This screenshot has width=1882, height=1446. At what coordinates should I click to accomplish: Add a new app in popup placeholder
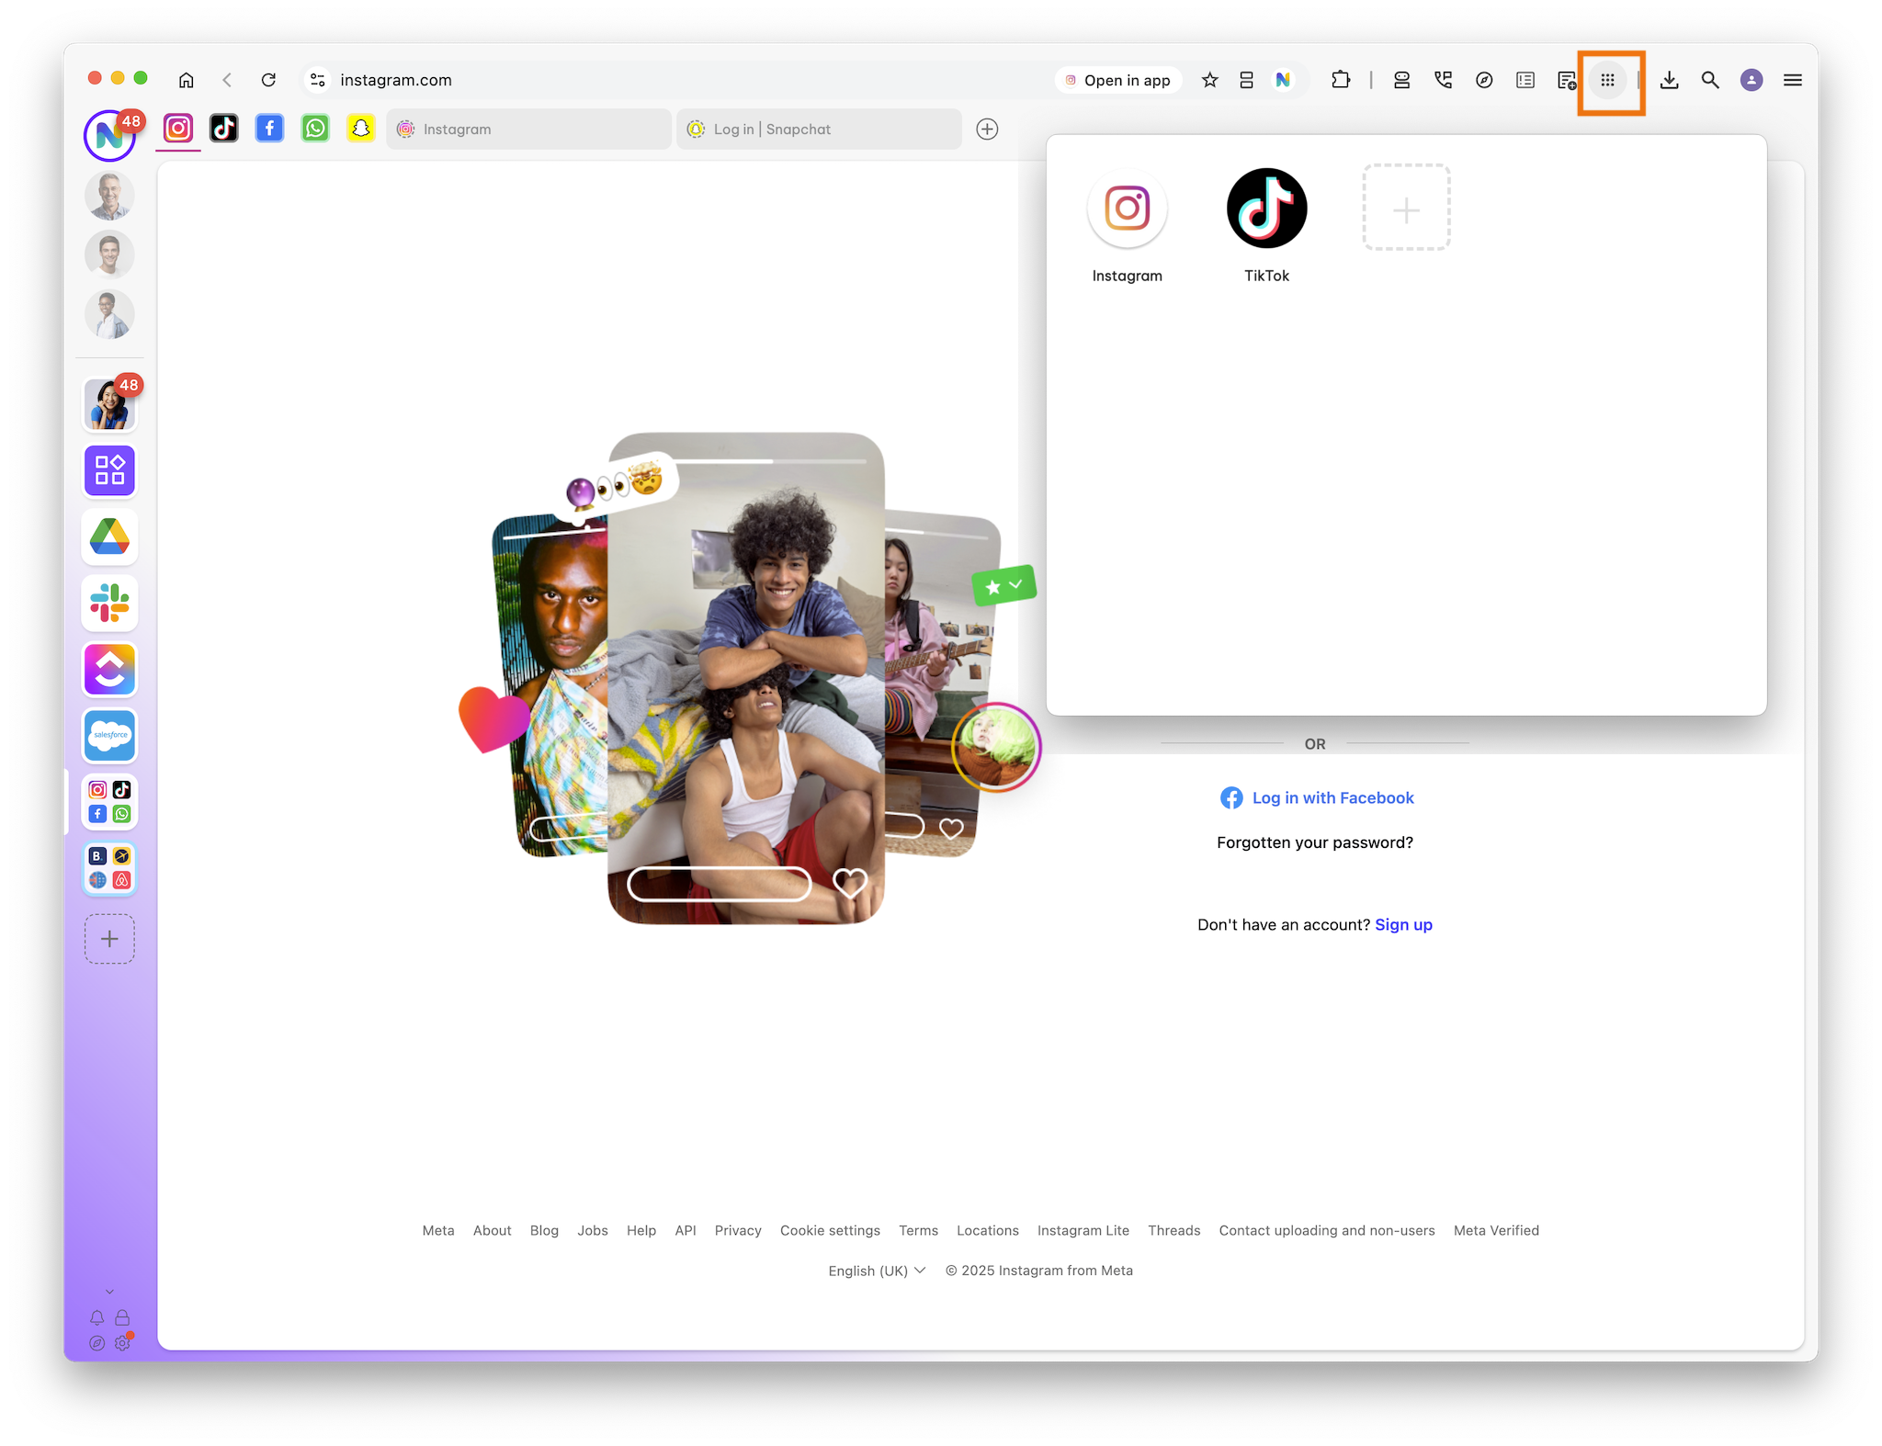pyautogui.click(x=1406, y=209)
